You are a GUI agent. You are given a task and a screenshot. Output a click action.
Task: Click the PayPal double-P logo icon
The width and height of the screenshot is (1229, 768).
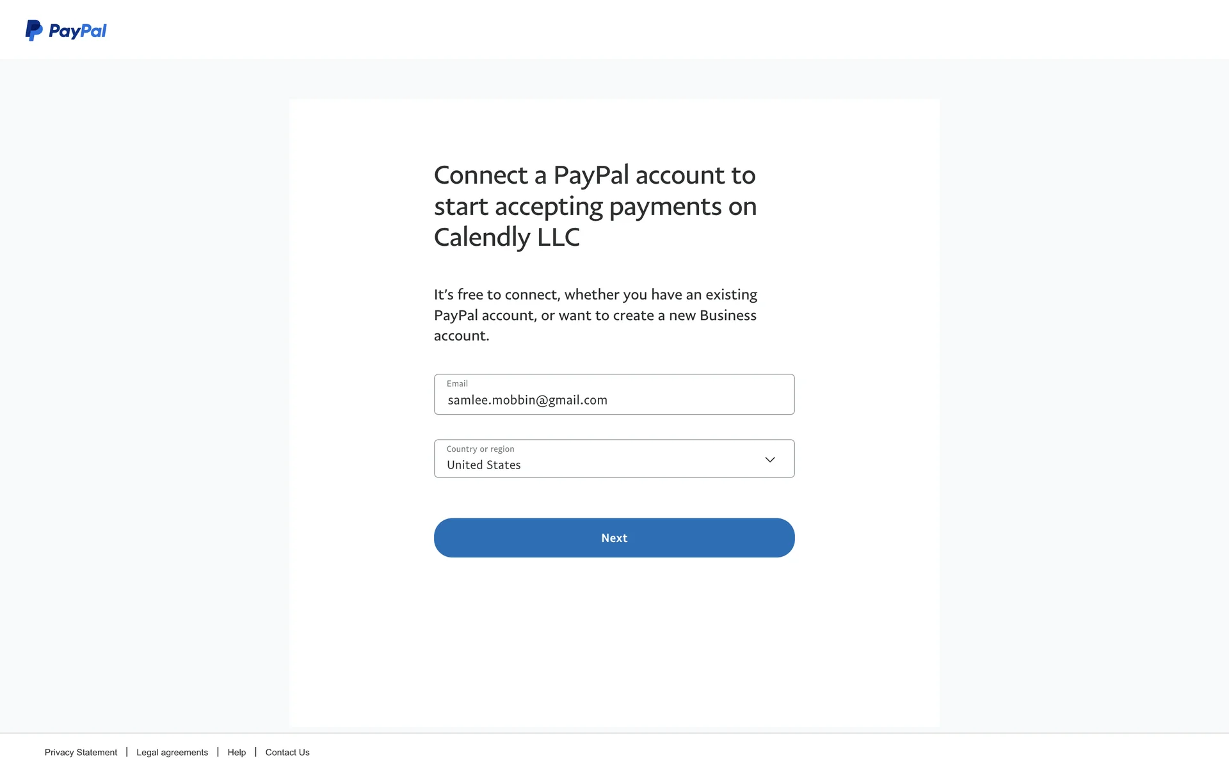[x=34, y=30]
